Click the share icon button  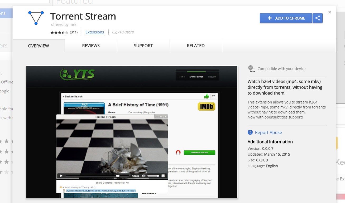point(318,18)
